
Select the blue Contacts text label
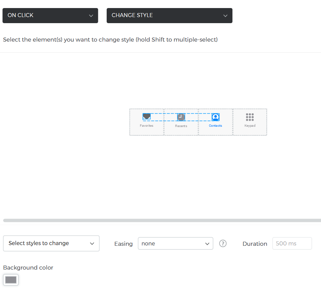click(x=215, y=126)
